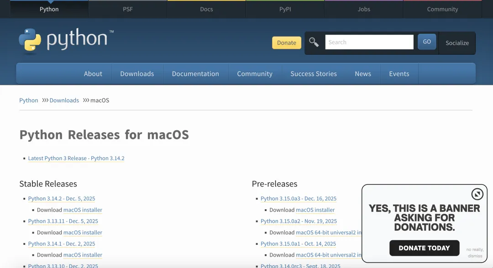
Task: Click the DONATE TODAY banner button
Action: [x=424, y=248]
